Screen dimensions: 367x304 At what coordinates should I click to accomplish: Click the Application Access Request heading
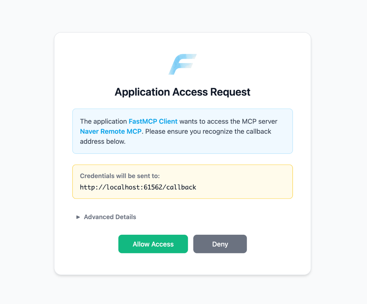click(x=182, y=92)
